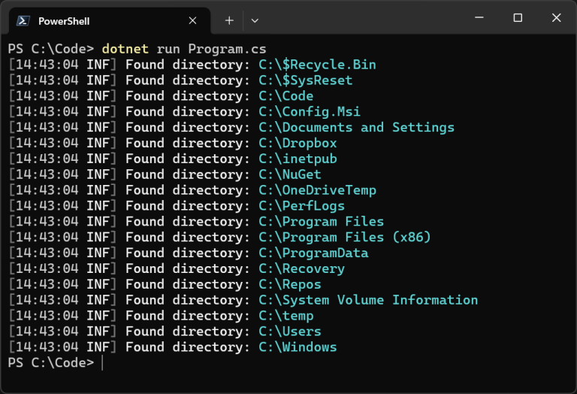Image resolution: width=577 pixels, height=394 pixels.
Task: Click the C:\OneDriveTemp path
Action: pos(317,190)
